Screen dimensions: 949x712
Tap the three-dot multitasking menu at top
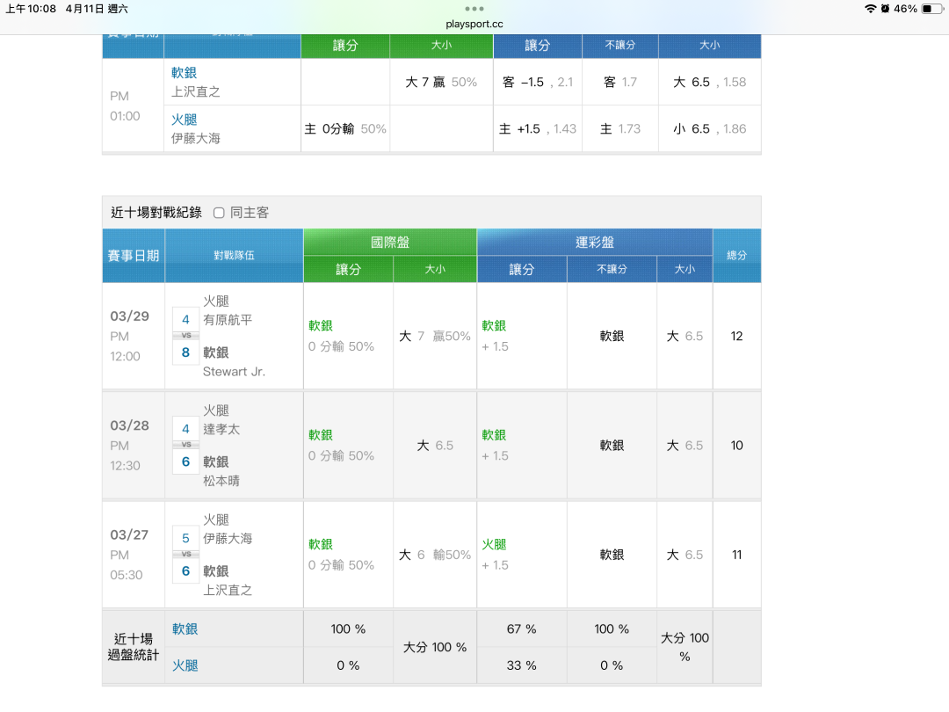click(474, 9)
